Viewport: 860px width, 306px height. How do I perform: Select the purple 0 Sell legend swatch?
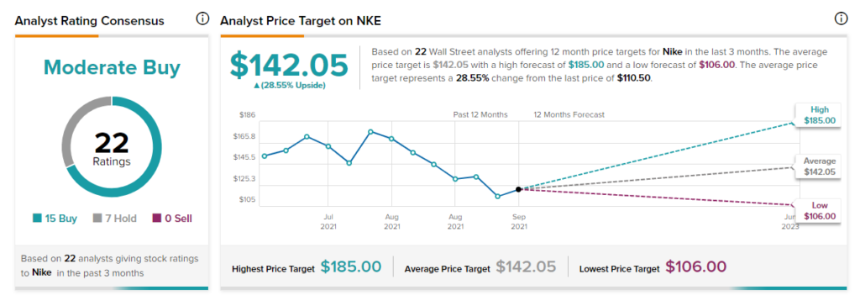click(x=156, y=219)
